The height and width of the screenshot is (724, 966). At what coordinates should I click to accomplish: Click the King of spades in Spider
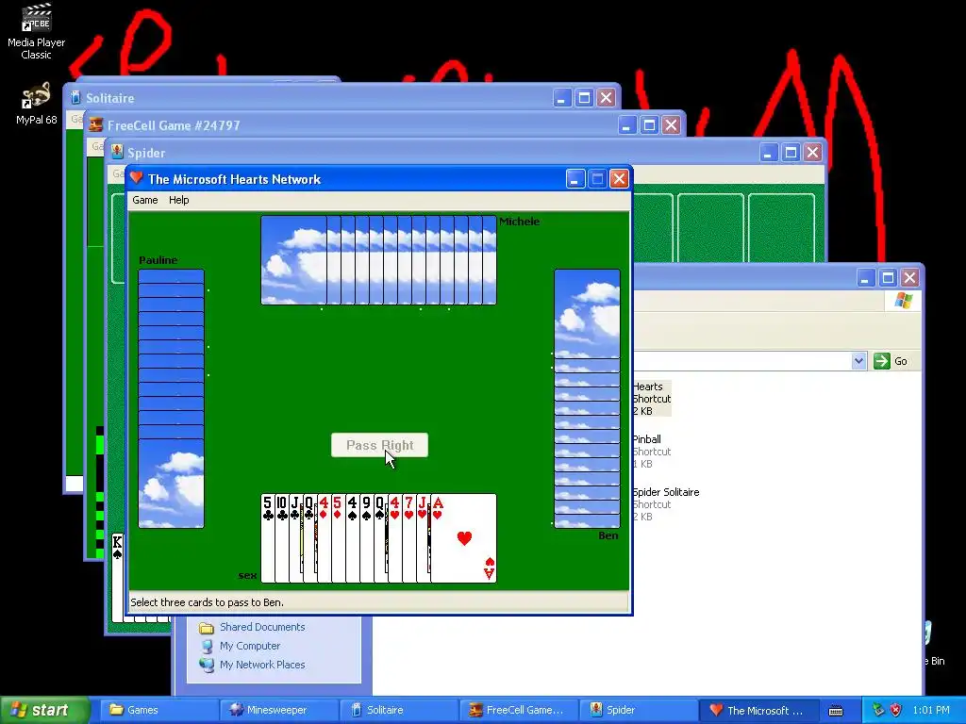[117, 577]
